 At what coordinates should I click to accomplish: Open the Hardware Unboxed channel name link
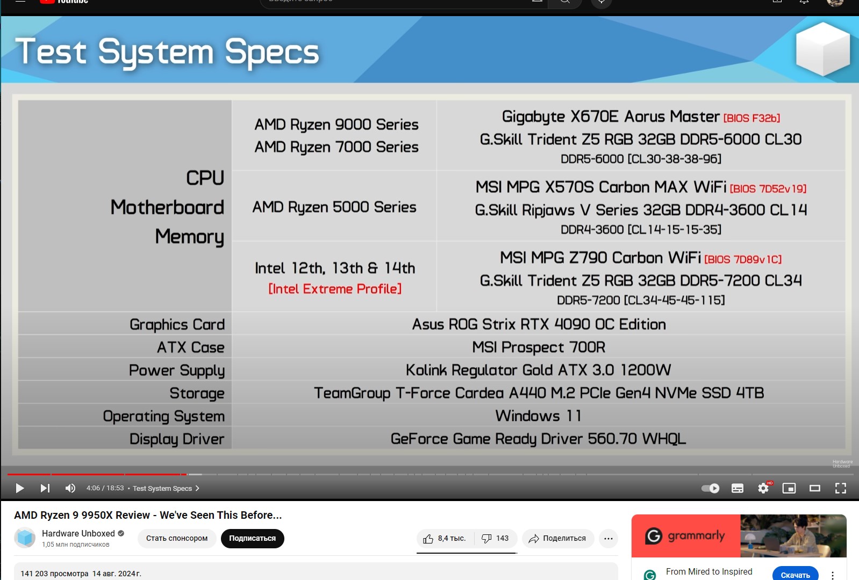tap(78, 533)
